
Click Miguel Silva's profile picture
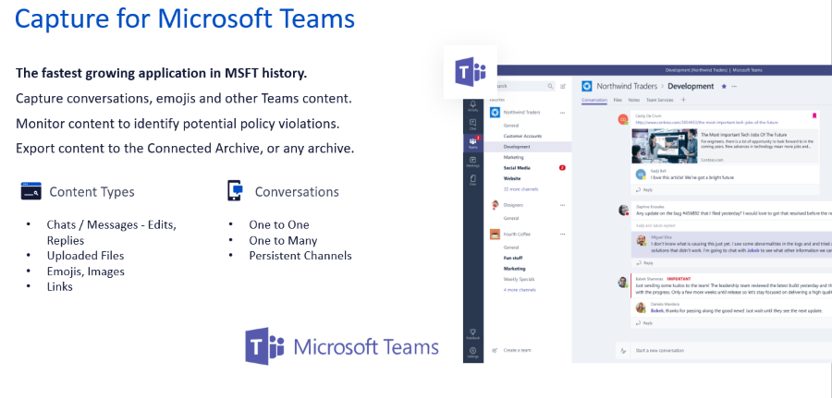pos(641,239)
